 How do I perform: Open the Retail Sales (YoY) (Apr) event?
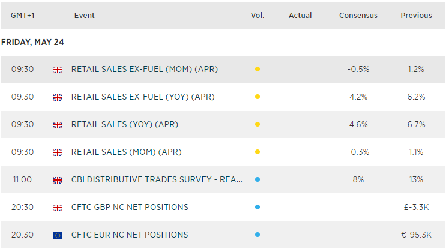124,125
